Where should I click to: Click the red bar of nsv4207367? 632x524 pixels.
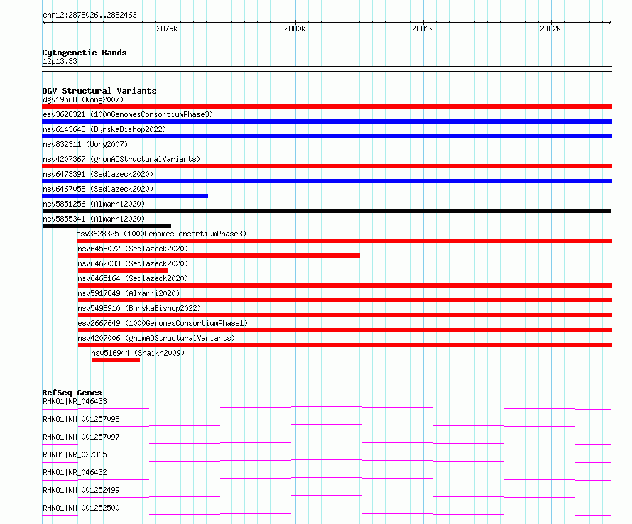tap(327, 166)
